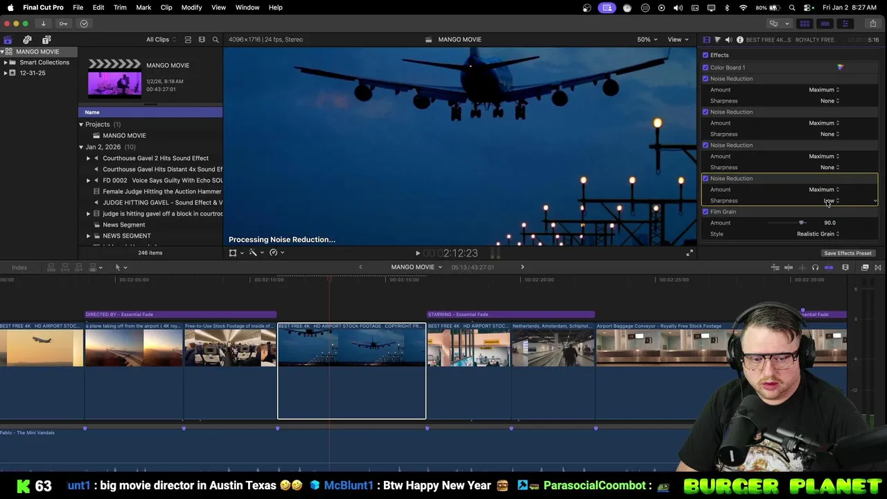Toggle the Timeline panel layout button
The image size is (887, 499).
[825, 24]
